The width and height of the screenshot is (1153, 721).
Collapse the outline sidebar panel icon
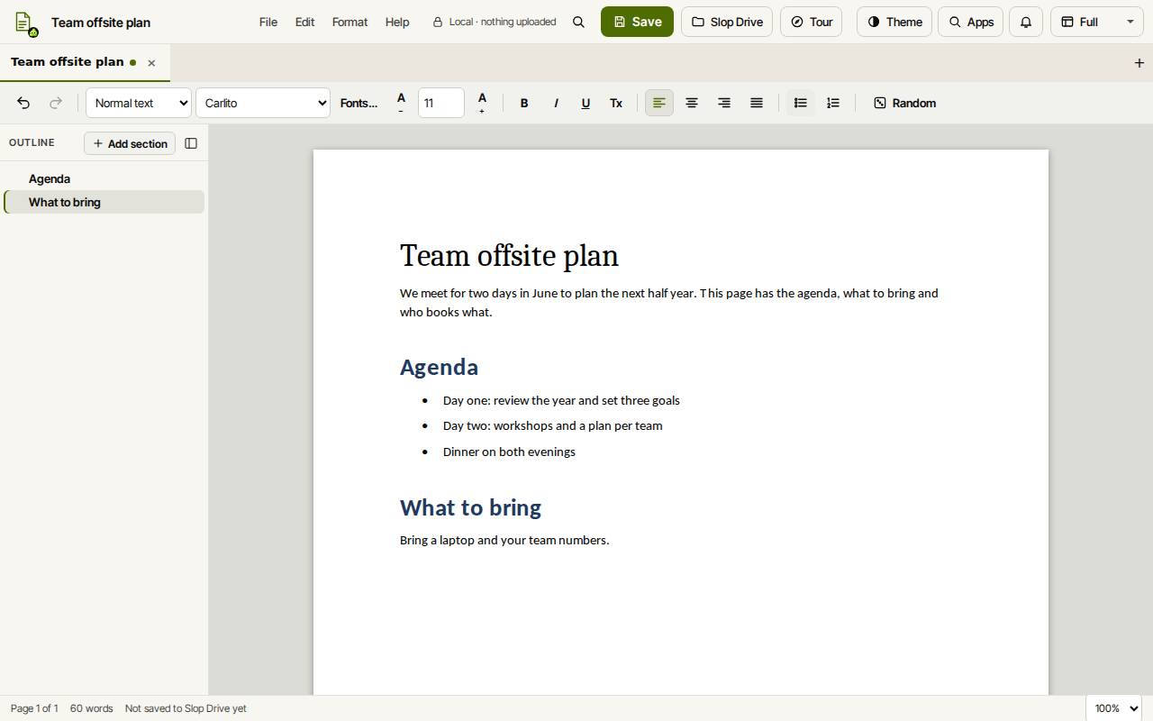pyautogui.click(x=191, y=143)
